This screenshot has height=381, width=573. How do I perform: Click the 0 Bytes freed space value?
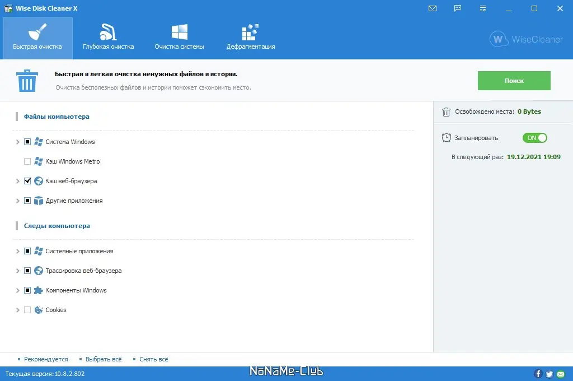529,111
